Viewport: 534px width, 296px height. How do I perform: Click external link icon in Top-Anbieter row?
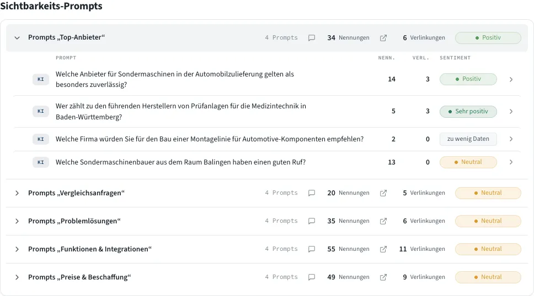(383, 38)
